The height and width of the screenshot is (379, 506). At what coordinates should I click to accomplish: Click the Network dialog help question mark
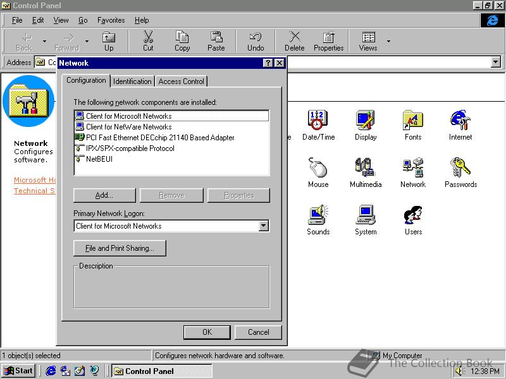coord(268,63)
